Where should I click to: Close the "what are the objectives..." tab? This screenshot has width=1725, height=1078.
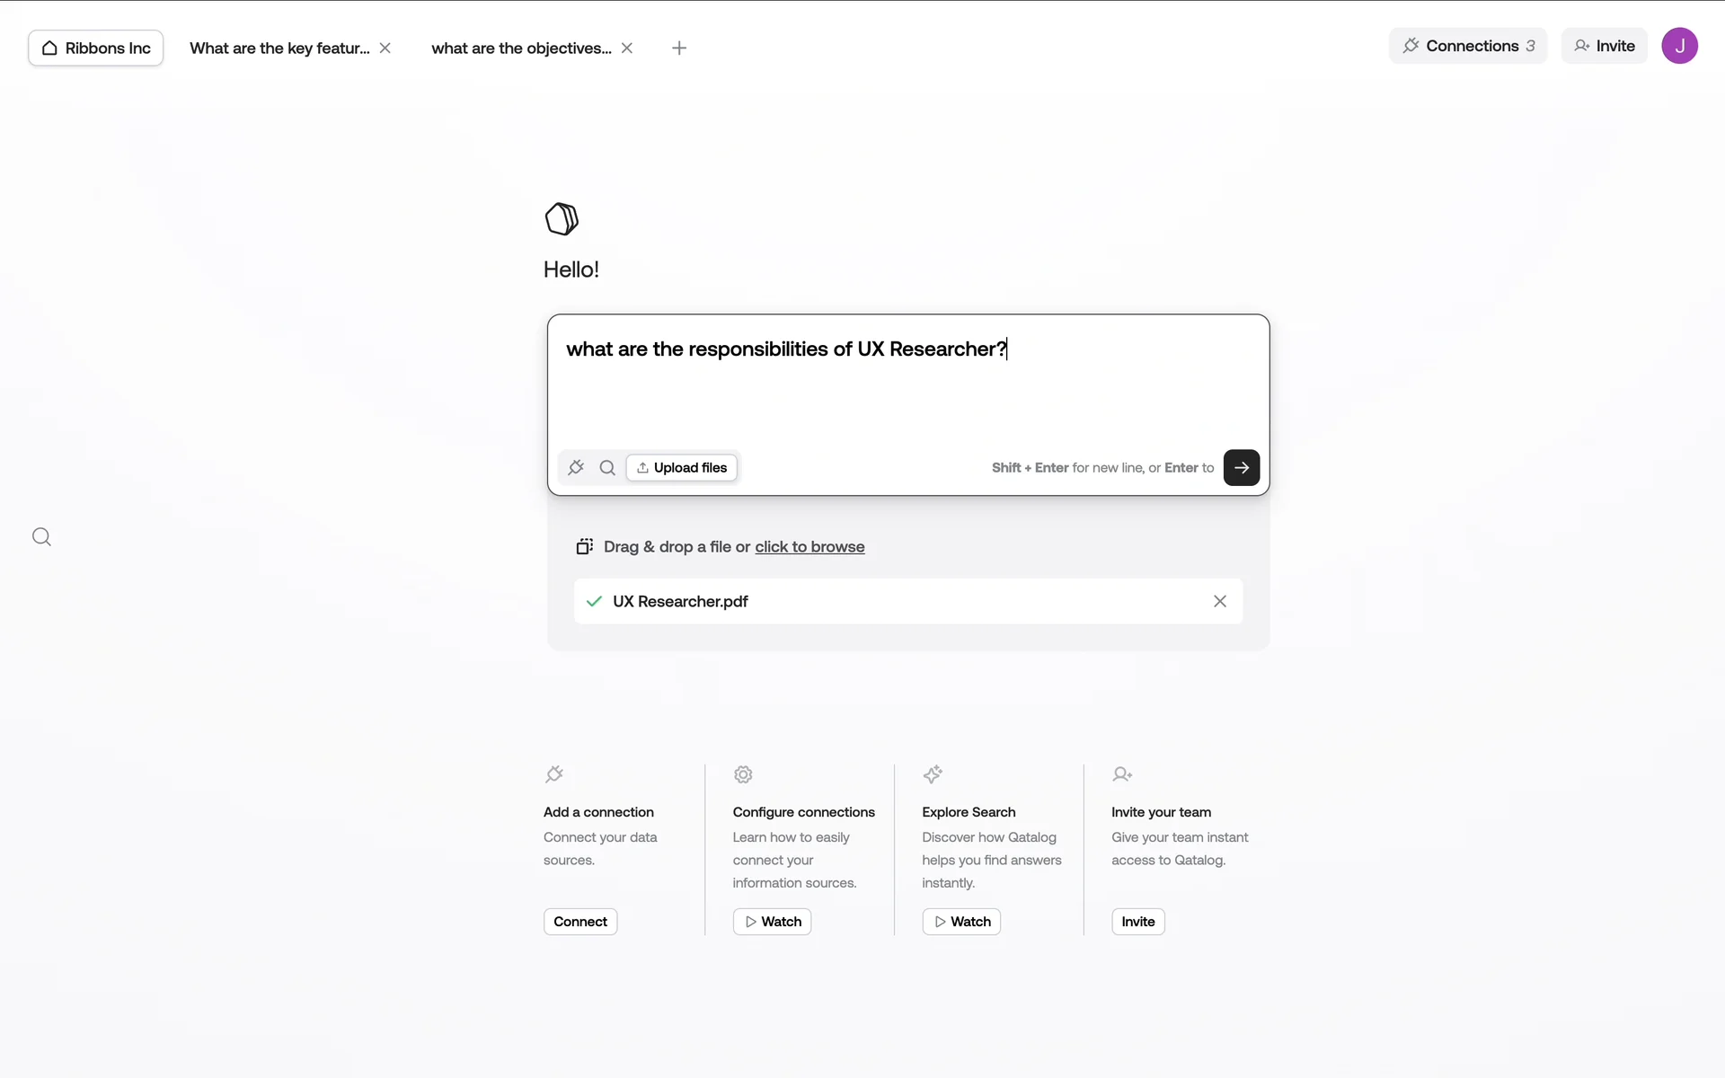627,48
